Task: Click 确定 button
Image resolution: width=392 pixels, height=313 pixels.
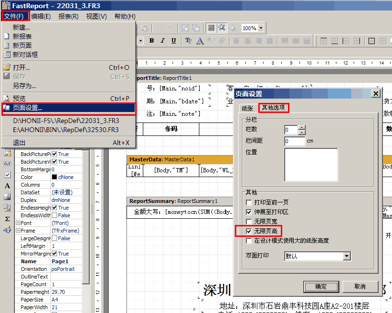Action: pos(321,287)
